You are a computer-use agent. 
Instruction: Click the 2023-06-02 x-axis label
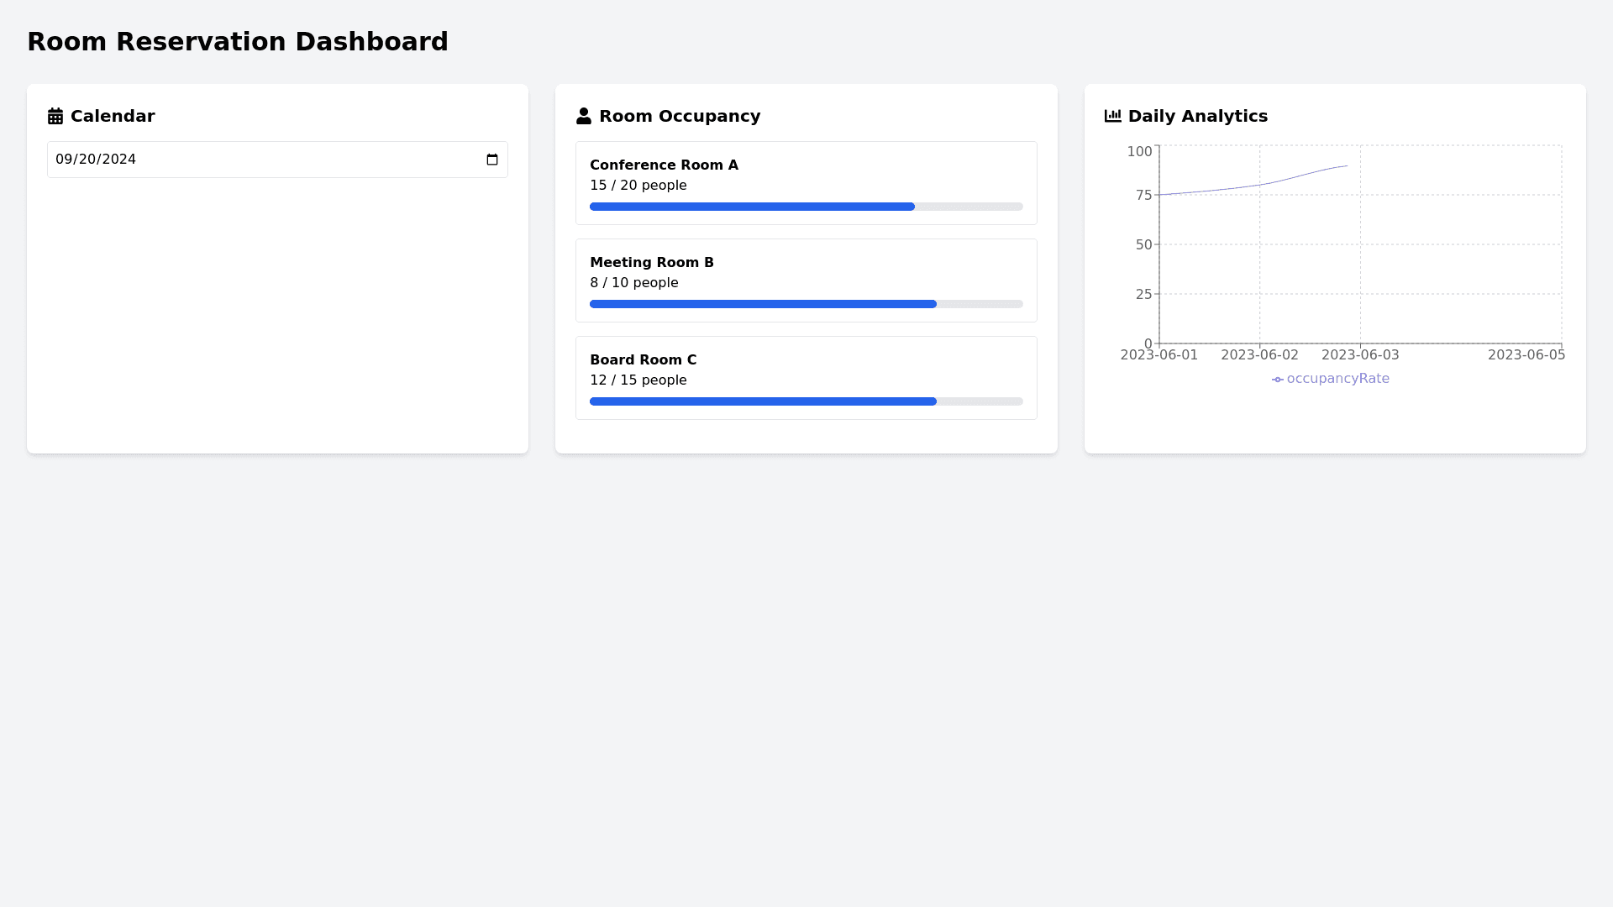click(x=1259, y=355)
